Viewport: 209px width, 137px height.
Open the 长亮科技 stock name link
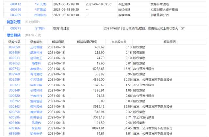pyautogui.click(x=36, y=90)
